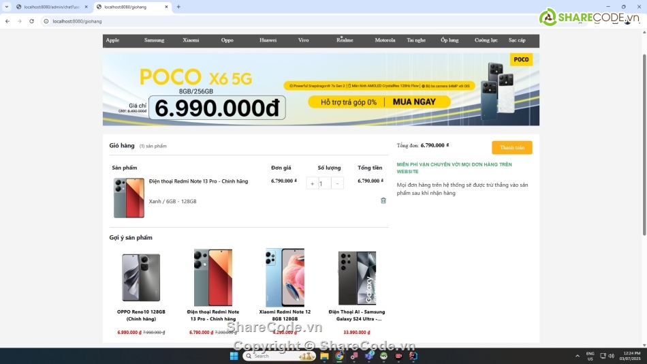Open the Realme category
Image resolution: width=647 pixels, height=364 pixels.
pyautogui.click(x=345, y=40)
